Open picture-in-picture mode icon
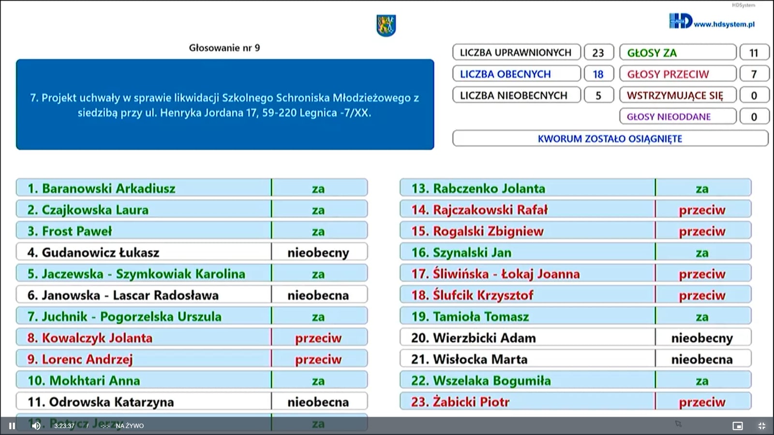Image resolution: width=774 pixels, height=435 pixels. point(738,426)
